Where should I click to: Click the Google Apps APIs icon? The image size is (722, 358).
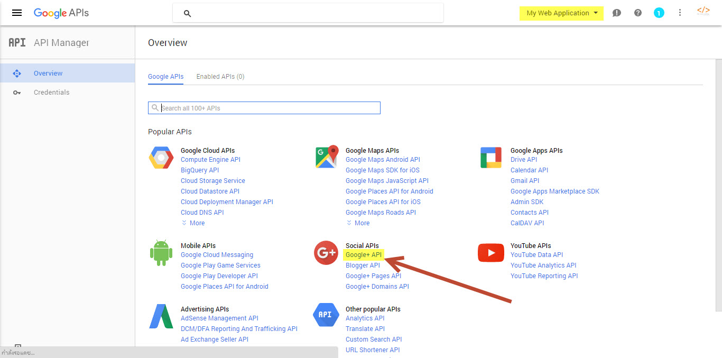(491, 158)
